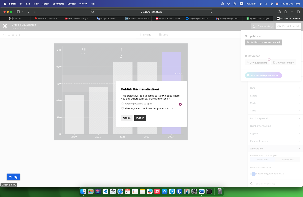Expand the Labels settings section

275,96
